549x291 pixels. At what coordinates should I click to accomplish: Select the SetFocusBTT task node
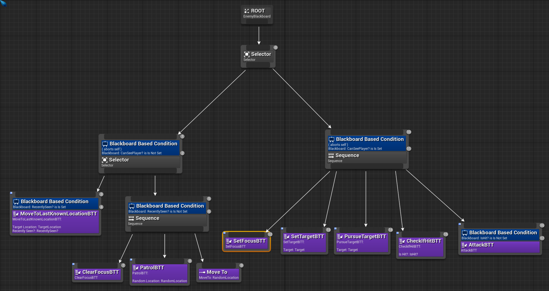click(x=246, y=243)
